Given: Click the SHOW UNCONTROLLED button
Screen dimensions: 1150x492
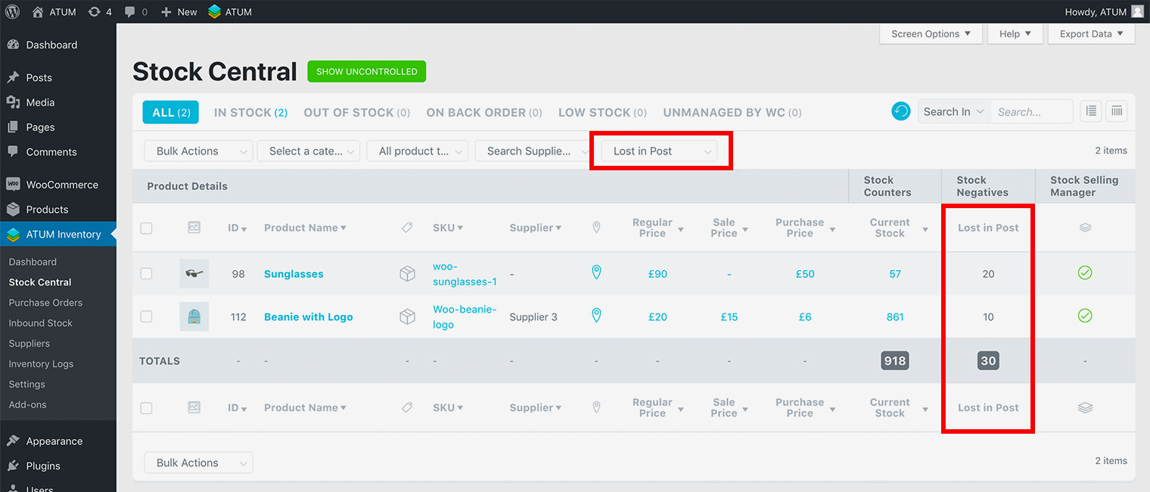Looking at the screenshot, I should [x=367, y=71].
